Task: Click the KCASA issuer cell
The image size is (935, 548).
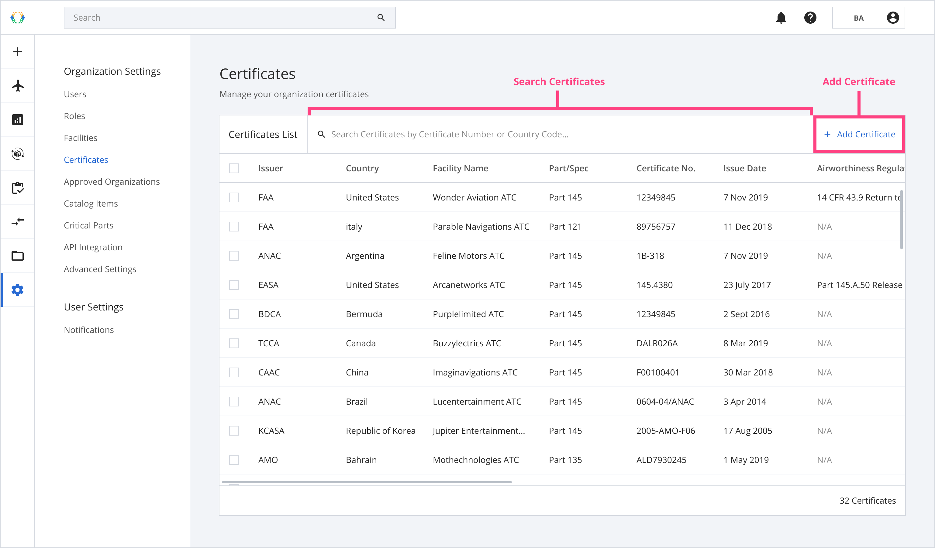Action: tap(271, 431)
